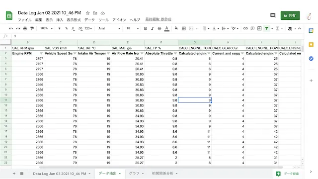This screenshot has width=318, height=179.
Task: Open filter for Engine RPM column
Action: (41, 53)
